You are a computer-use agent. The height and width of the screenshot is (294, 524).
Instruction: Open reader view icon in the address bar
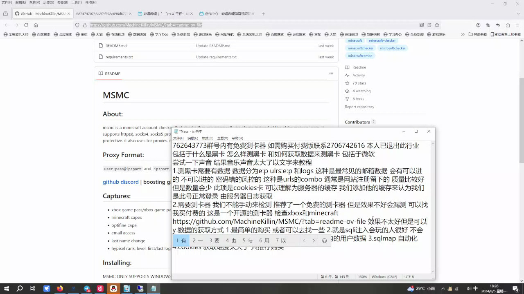pyautogui.click(x=429, y=25)
